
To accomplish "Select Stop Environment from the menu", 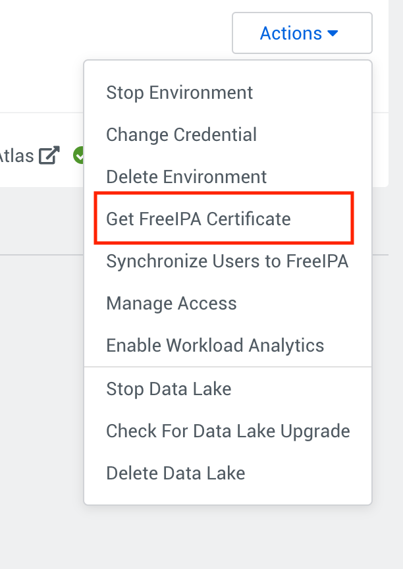I will [x=179, y=92].
